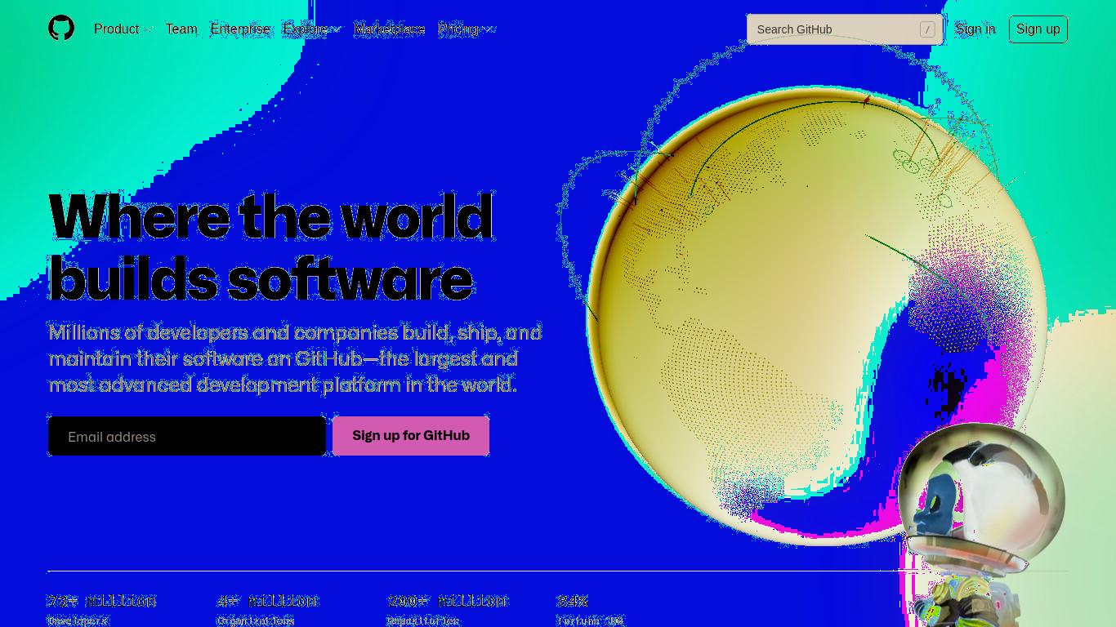Click the "Millions of developers and companies" paragraph
The width and height of the screenshot is (1116, 627).
295,358
